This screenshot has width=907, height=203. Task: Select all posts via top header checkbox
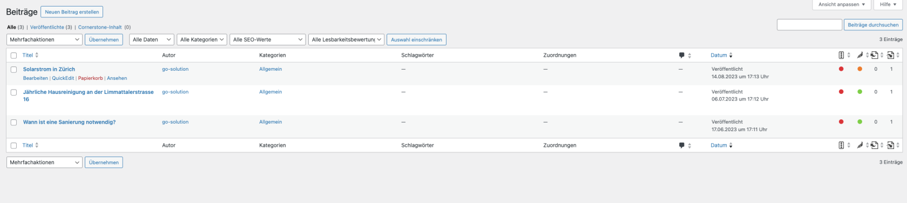tap(13, 56)
